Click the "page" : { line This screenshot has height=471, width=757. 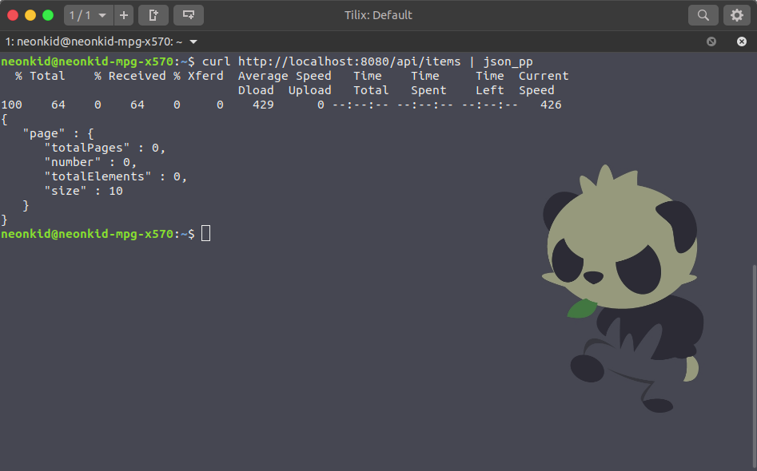(x=58, y=133)
